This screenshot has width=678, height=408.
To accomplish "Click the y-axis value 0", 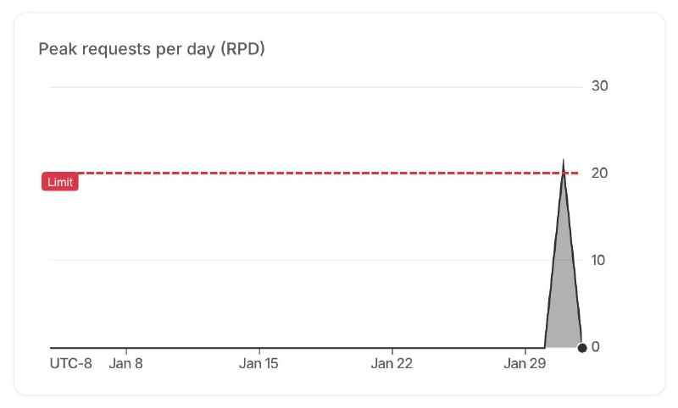I will (595, 347).
